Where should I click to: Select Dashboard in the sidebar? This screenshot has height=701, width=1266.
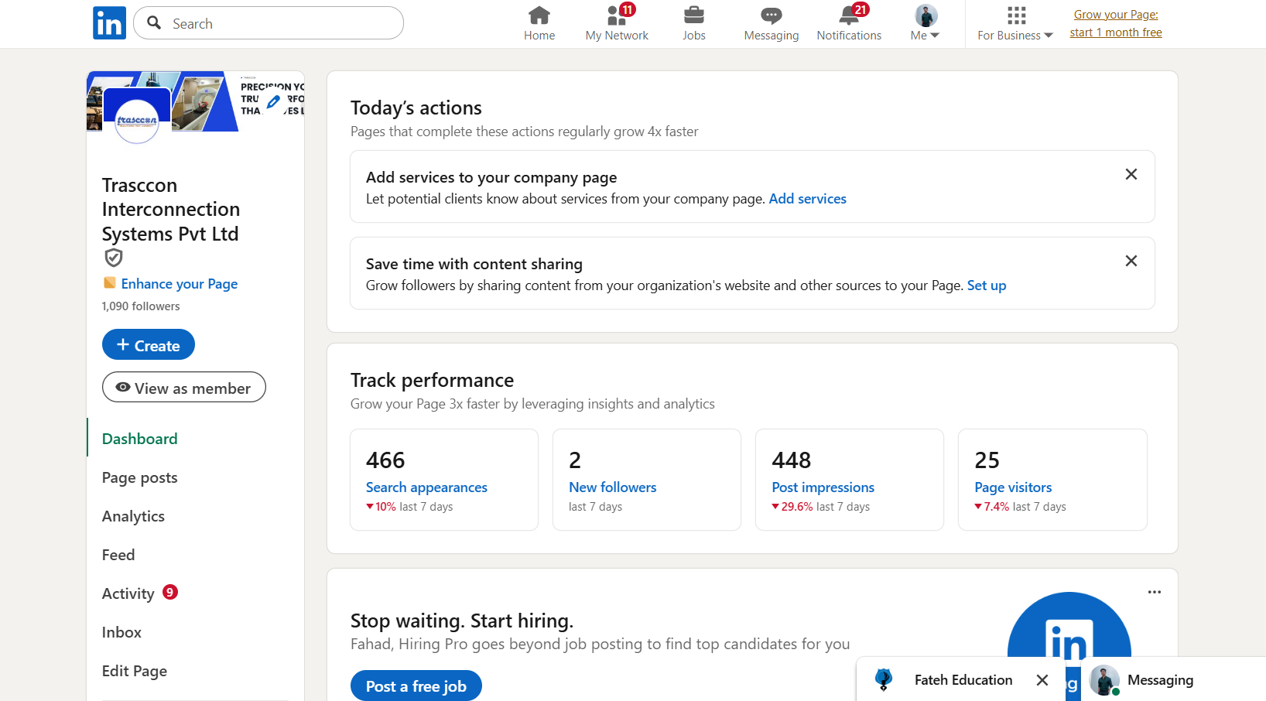(x=140, y=439)
